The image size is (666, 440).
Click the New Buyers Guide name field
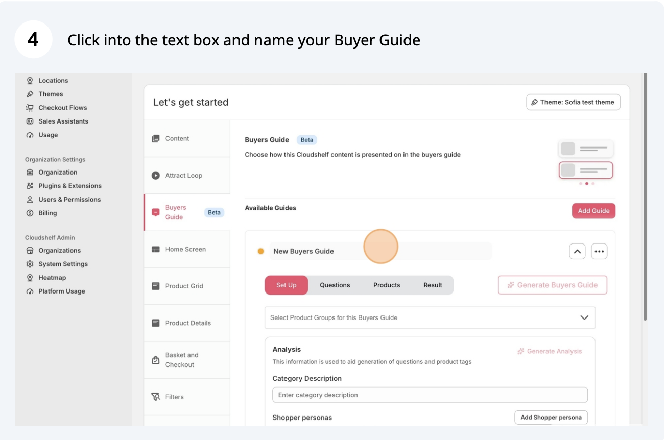[x=380, y=251]
